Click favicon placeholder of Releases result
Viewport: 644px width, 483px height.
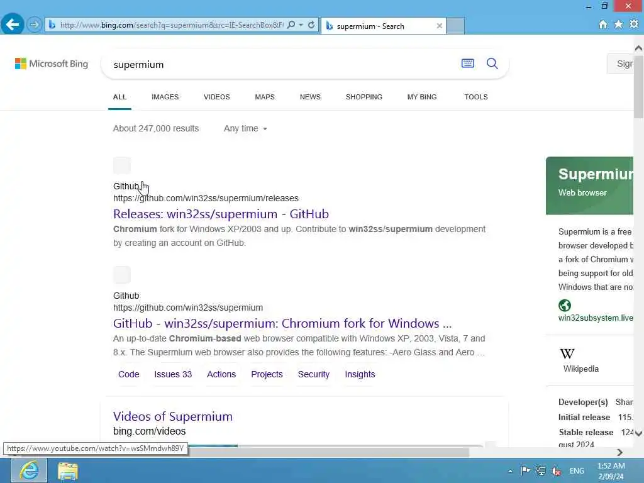click(122, 165)
